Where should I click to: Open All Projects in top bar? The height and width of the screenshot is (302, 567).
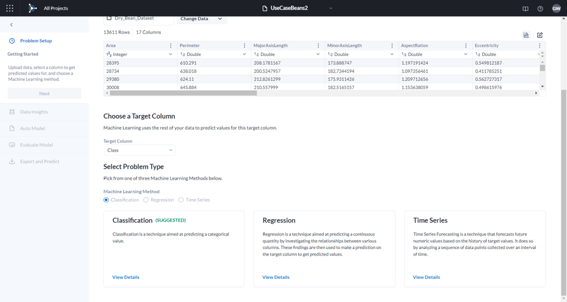pyautogui.click(x=55, y=9)
